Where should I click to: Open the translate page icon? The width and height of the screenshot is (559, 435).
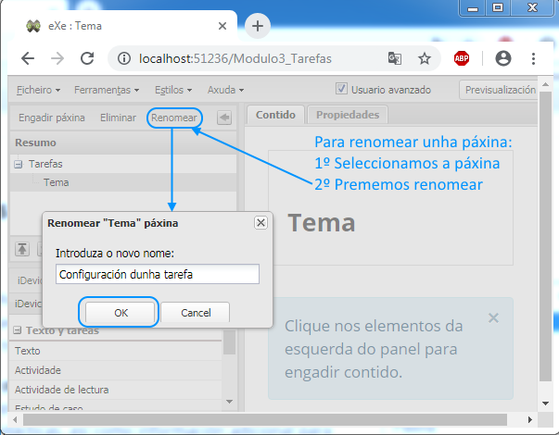395,58
